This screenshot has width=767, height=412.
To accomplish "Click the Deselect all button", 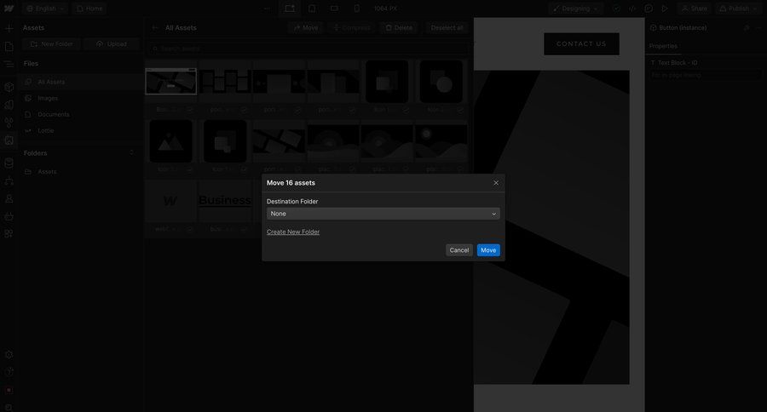I will [447, 28].
